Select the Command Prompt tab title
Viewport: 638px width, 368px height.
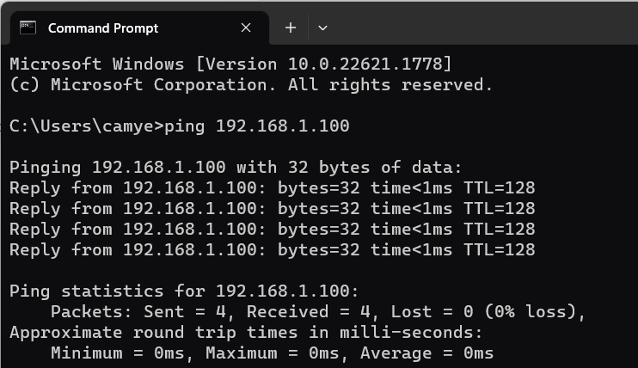pyautogui.click(x=103, y=28)
